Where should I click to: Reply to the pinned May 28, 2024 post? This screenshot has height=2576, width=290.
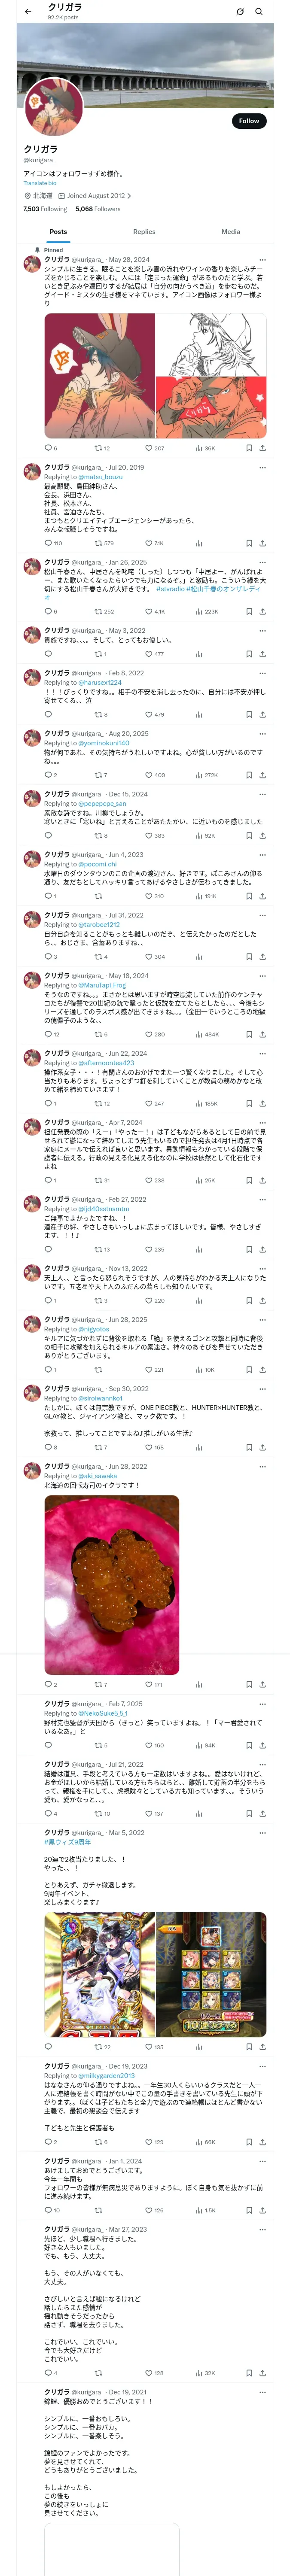pos(48,448)
